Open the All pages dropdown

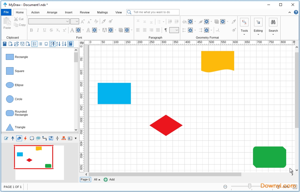[97, 180]
